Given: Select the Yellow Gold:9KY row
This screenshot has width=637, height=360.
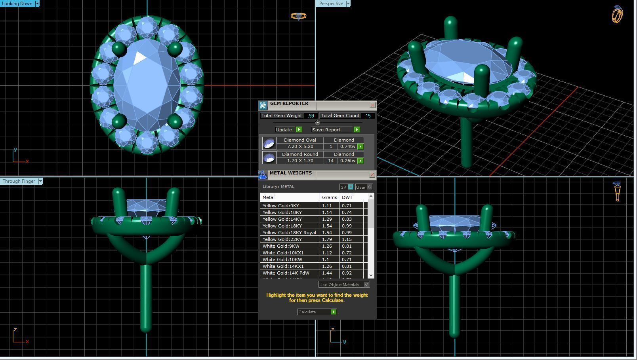Looking at the screenshot, I should (x=314, y=206).
